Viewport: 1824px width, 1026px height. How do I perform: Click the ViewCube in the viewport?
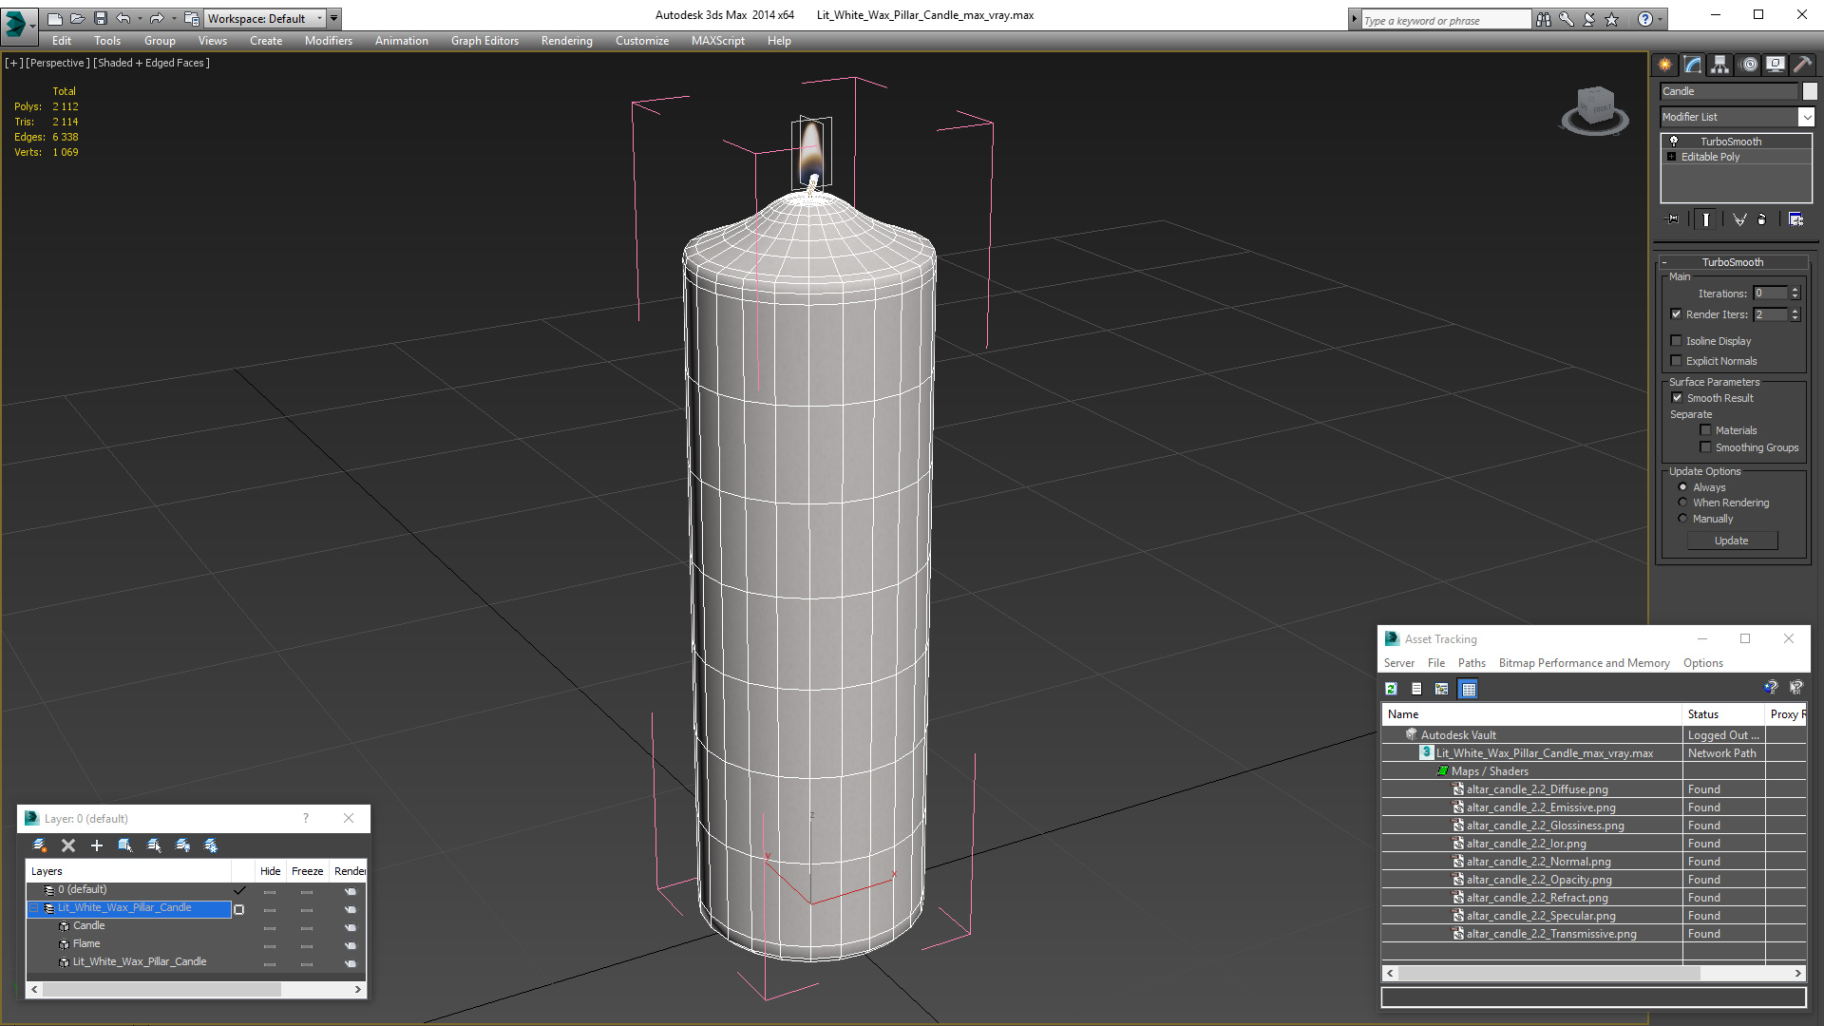point(1595,109)
